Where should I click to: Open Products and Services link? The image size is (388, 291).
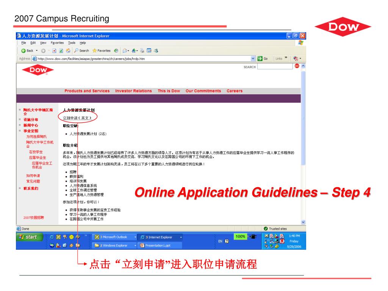(87, 91)
